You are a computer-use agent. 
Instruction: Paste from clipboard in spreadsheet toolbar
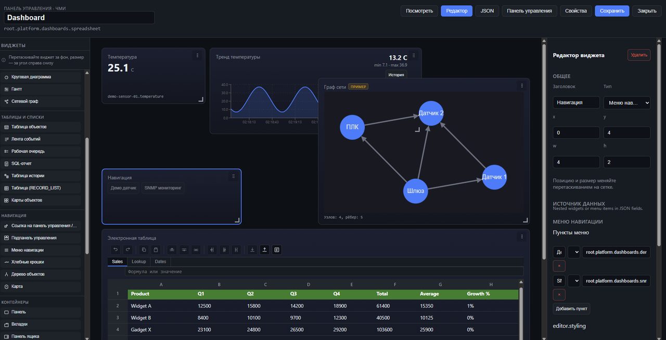tap(156, 250)
